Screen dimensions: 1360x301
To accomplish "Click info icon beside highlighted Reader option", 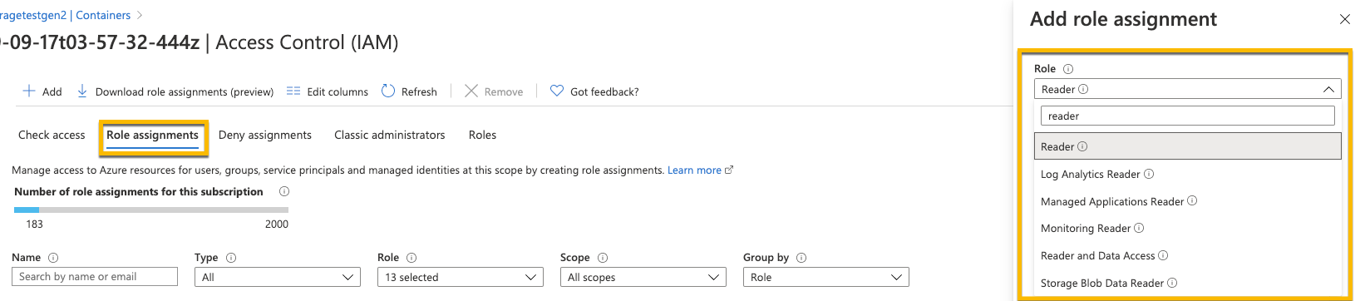I will (x=1082, y=146).
